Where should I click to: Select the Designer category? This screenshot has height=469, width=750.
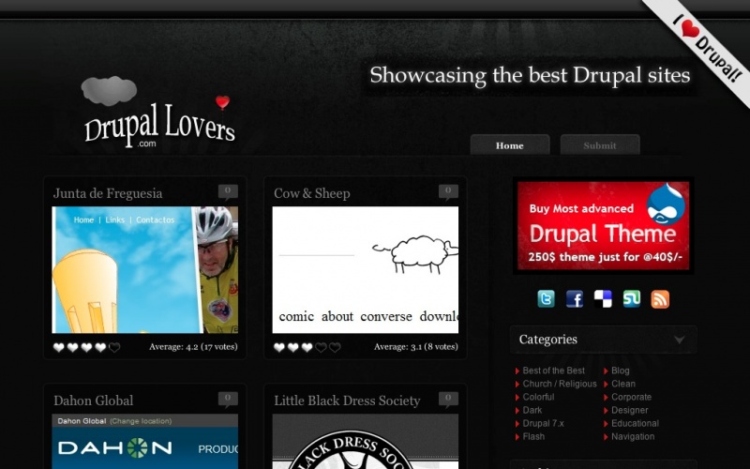[x=629, y=410]
